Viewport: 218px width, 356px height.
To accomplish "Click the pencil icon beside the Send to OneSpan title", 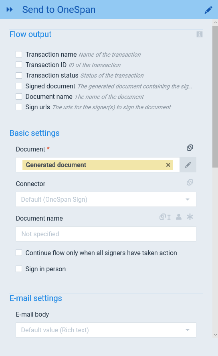I will coord(208,10).
